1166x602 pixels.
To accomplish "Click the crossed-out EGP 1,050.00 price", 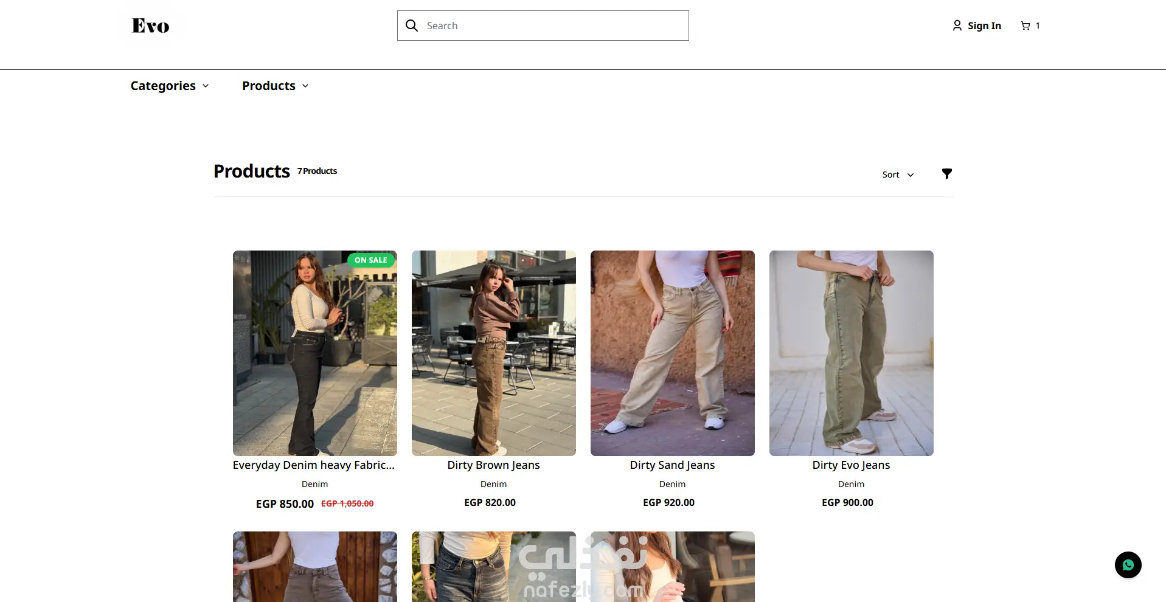I will (347, 503).
